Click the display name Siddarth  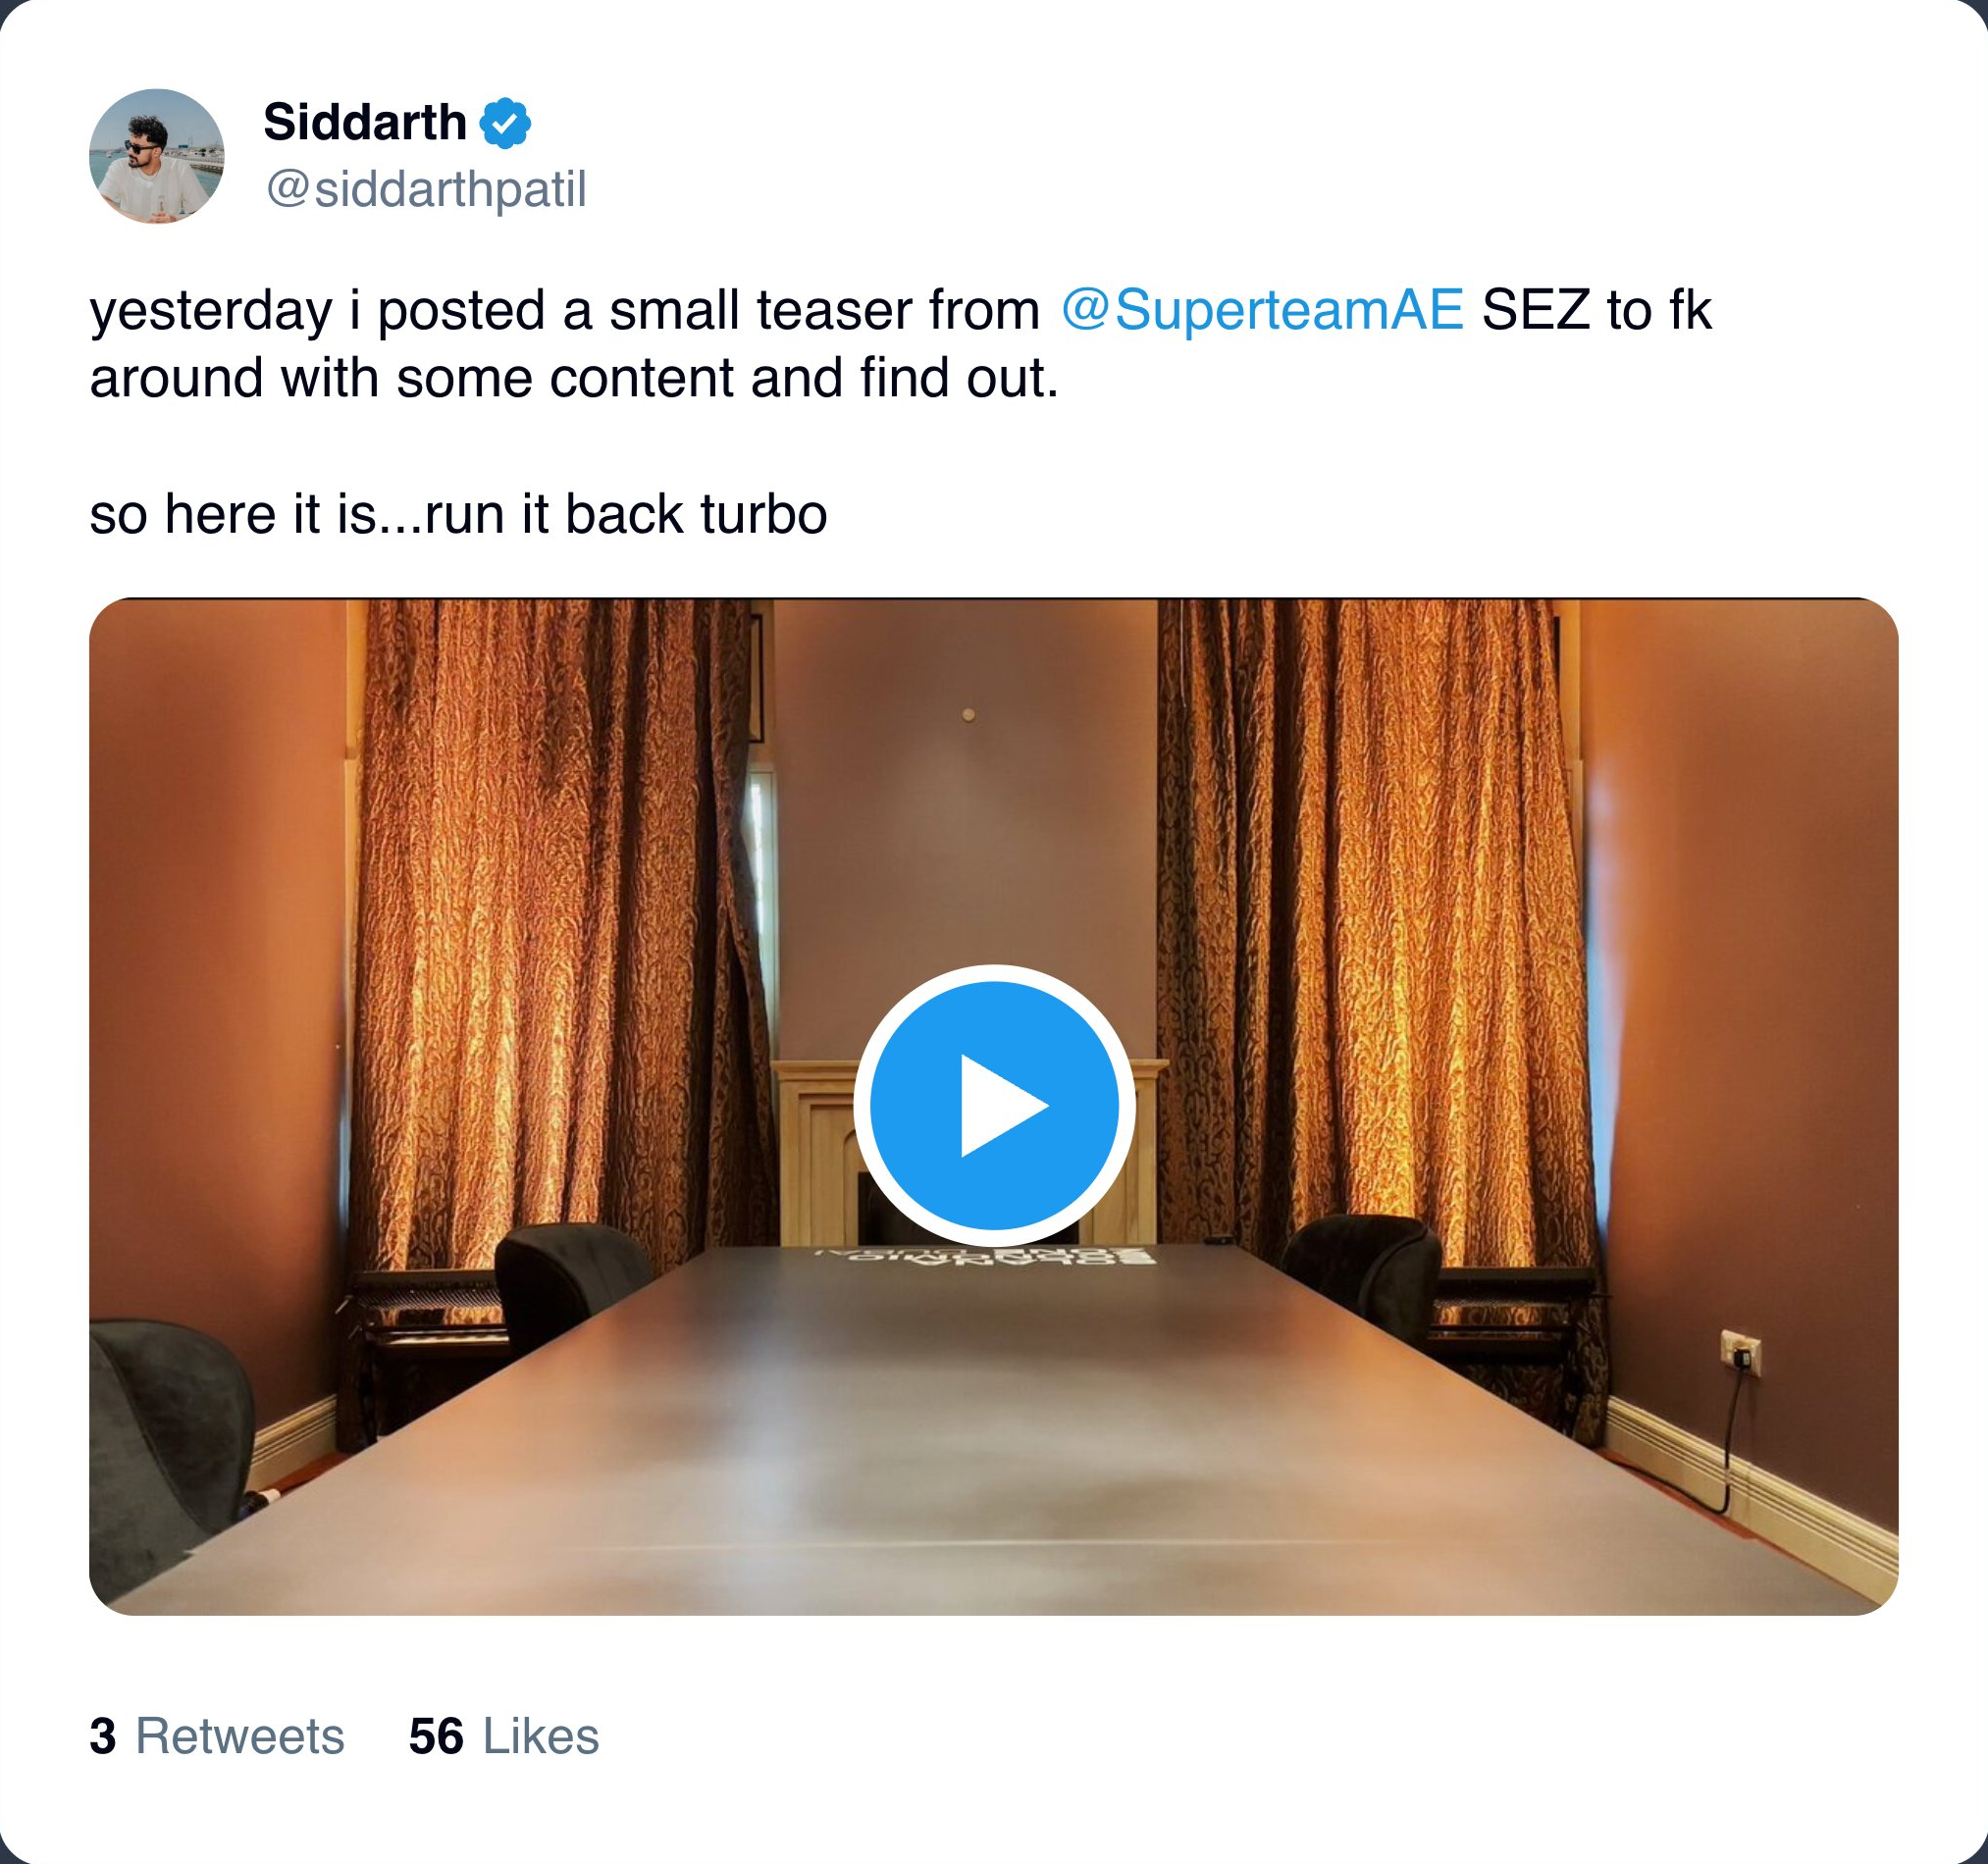click(365, 122)
